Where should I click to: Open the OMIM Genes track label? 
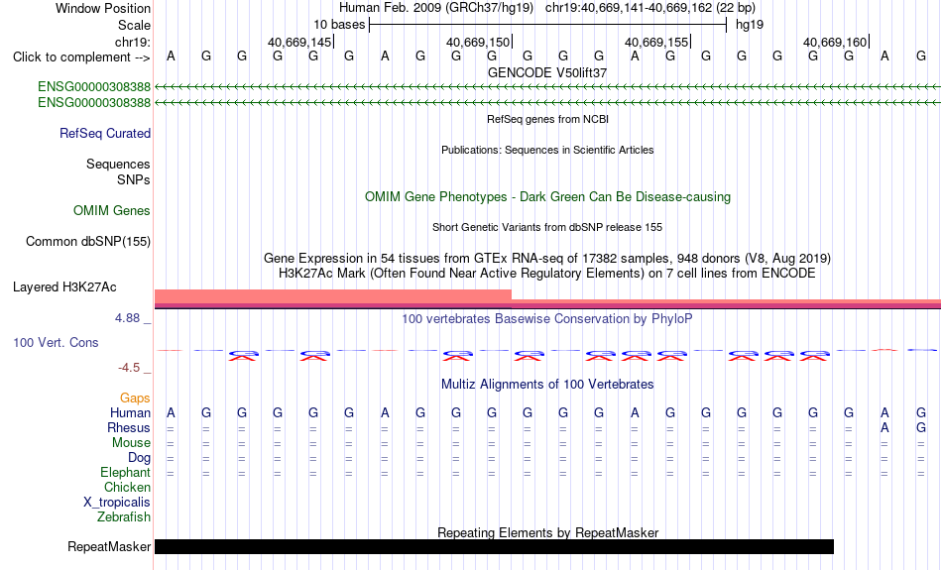[x=112, y=210]
